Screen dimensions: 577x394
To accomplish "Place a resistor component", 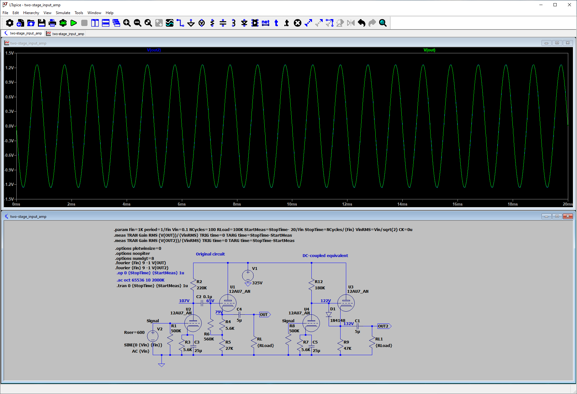I will (x=212, y=23).
